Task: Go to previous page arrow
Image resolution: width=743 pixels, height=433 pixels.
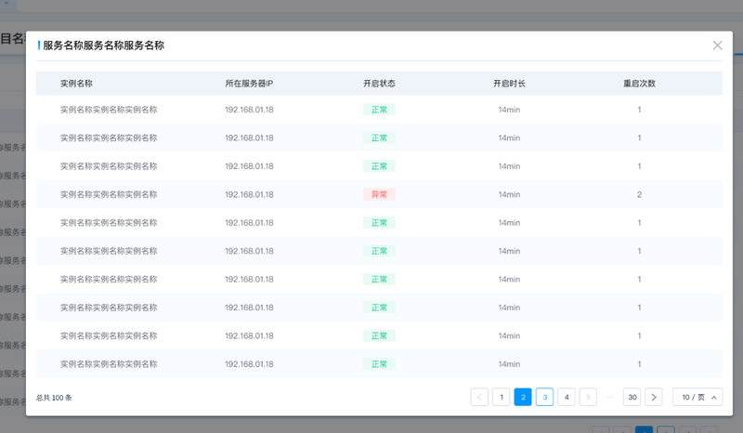Action: pyautogui.click(x=479, y=397)
